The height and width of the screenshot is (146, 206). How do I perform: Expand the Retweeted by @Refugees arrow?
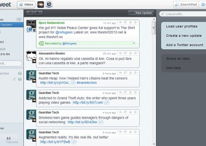[x=134, y=43]
